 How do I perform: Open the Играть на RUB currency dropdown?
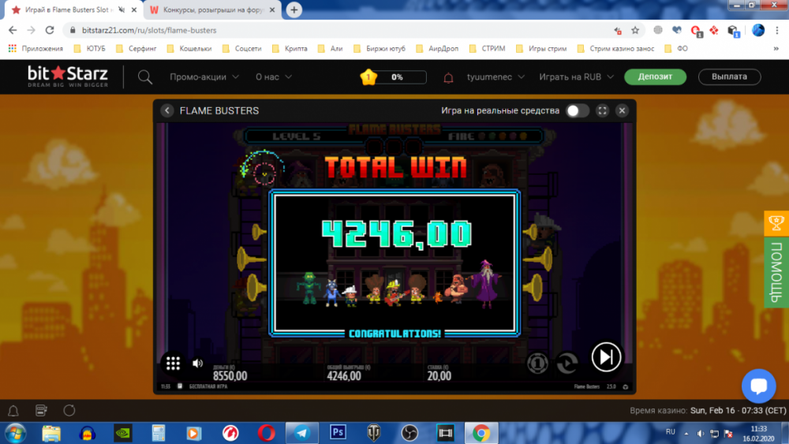click(x=576, y=77)
